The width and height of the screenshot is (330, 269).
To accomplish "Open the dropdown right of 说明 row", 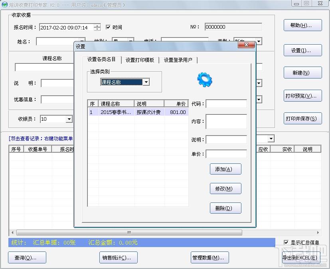I will [259, 83].
